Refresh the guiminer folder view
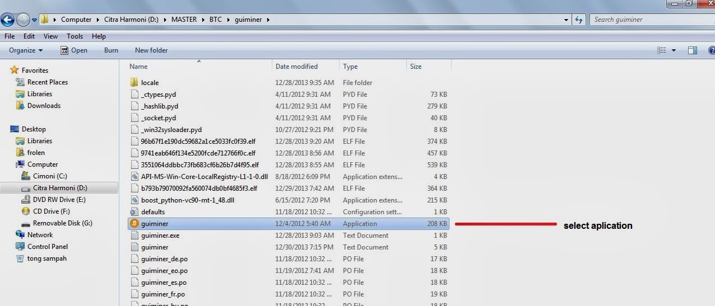Viewport: 715px width, 306px height. (x=579, y=20)
